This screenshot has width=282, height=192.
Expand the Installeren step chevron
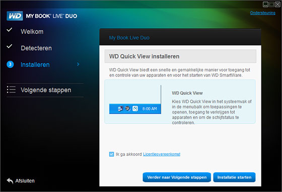[78, 64]
